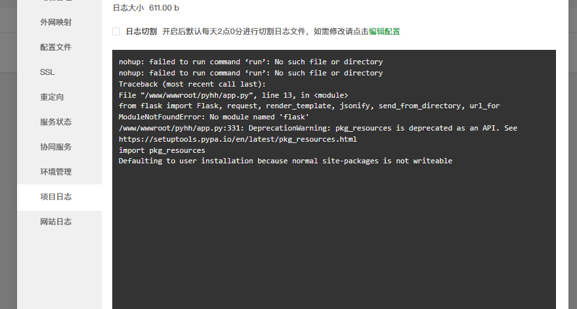Open the 环境管理 section
This screenshot has height=309, width=577.
[x=56, y=172]
